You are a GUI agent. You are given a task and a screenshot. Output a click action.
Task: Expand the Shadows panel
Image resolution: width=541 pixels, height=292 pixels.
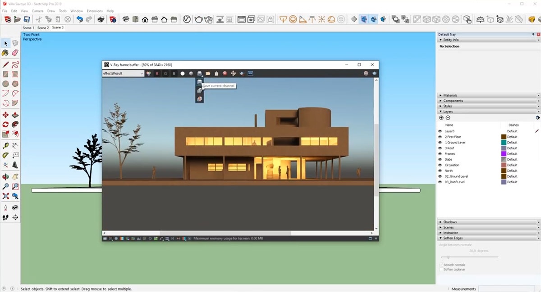(450, 222)
